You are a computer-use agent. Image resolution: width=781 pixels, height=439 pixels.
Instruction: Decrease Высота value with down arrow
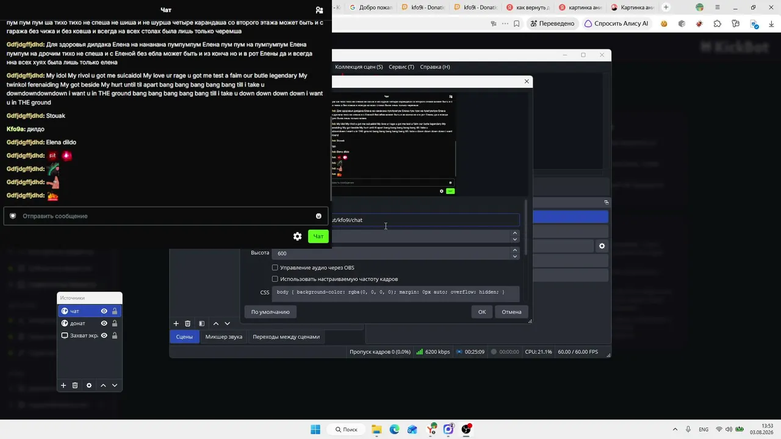point(515,257)
